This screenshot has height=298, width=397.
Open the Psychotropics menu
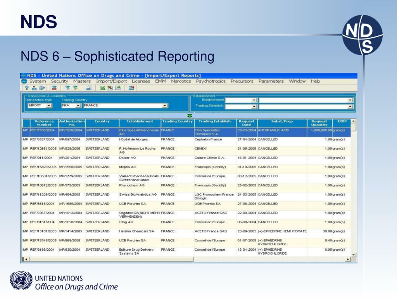pos(211,81)
